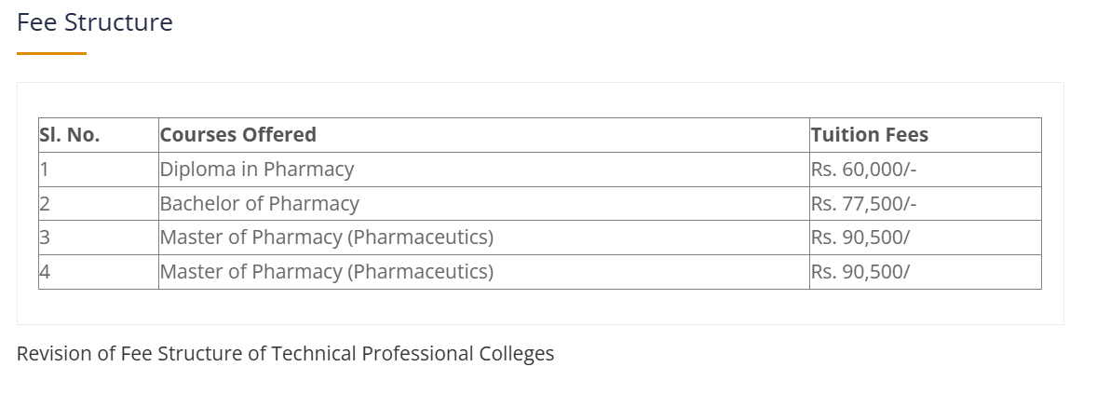Select the Bachelor of Pharmacy course cell

click(259, 204)
